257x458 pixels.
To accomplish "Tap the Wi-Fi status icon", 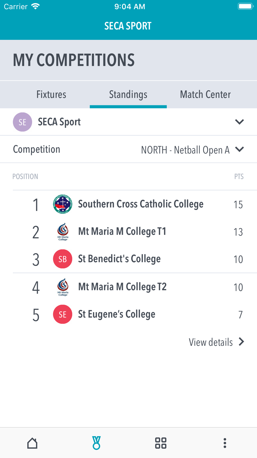I will tap(35, 6).
